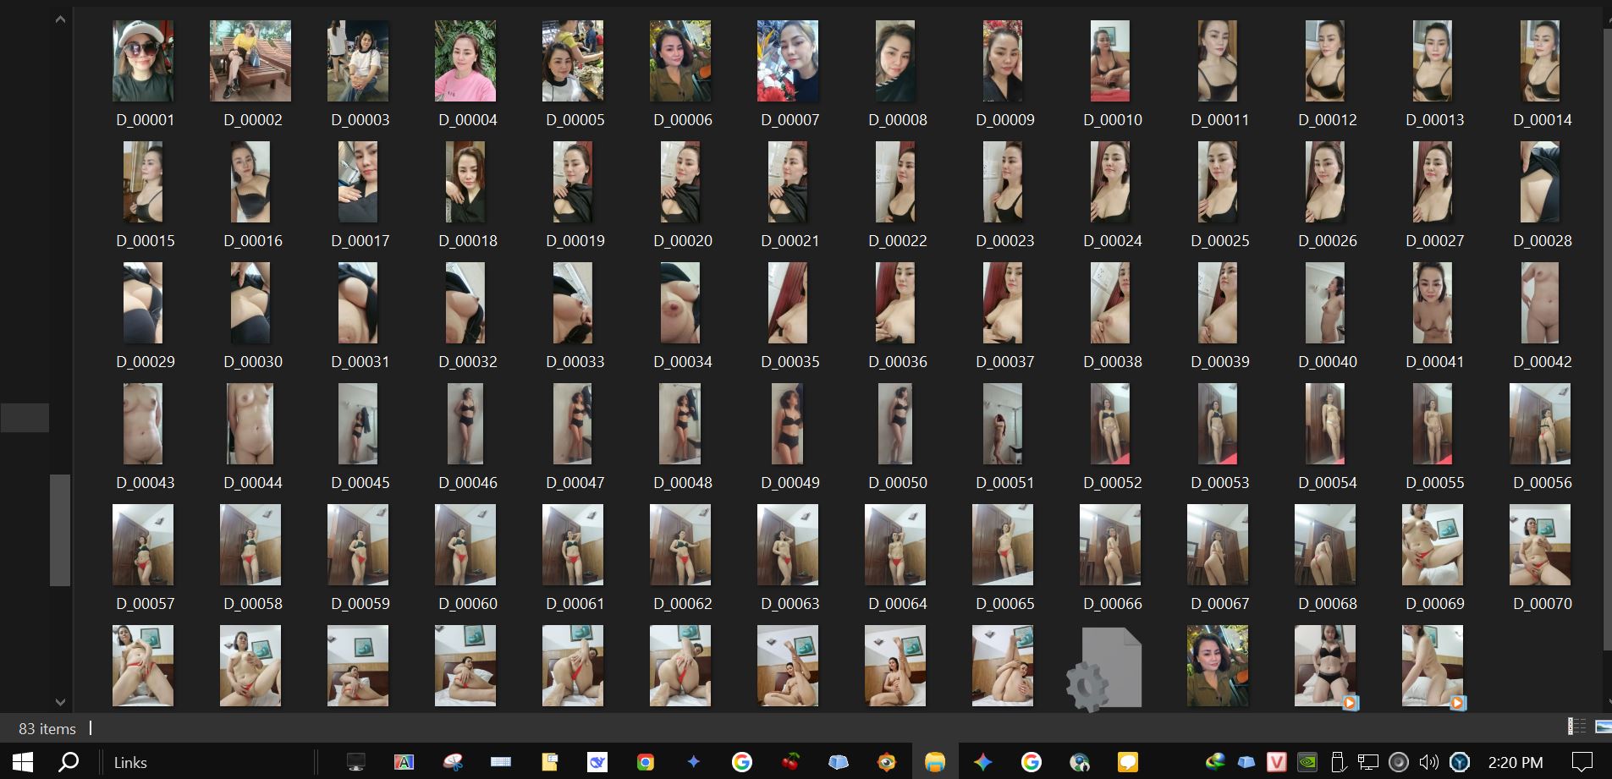Open the 2:20 PM clock flyout
The image size is (1612, 779).
coord(1515,762)
